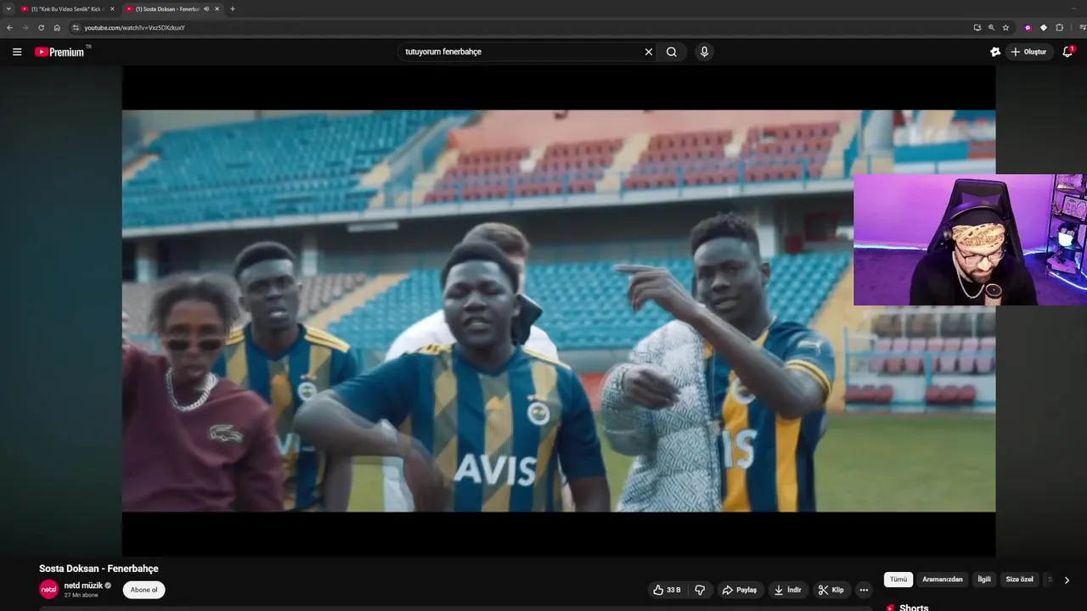Clear the search box text

pos(649,52)
